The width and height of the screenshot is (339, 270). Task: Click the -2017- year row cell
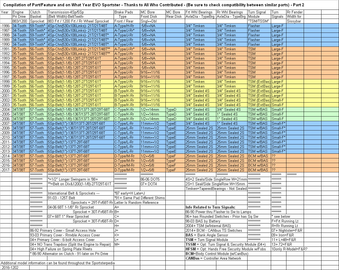(6, 170)
